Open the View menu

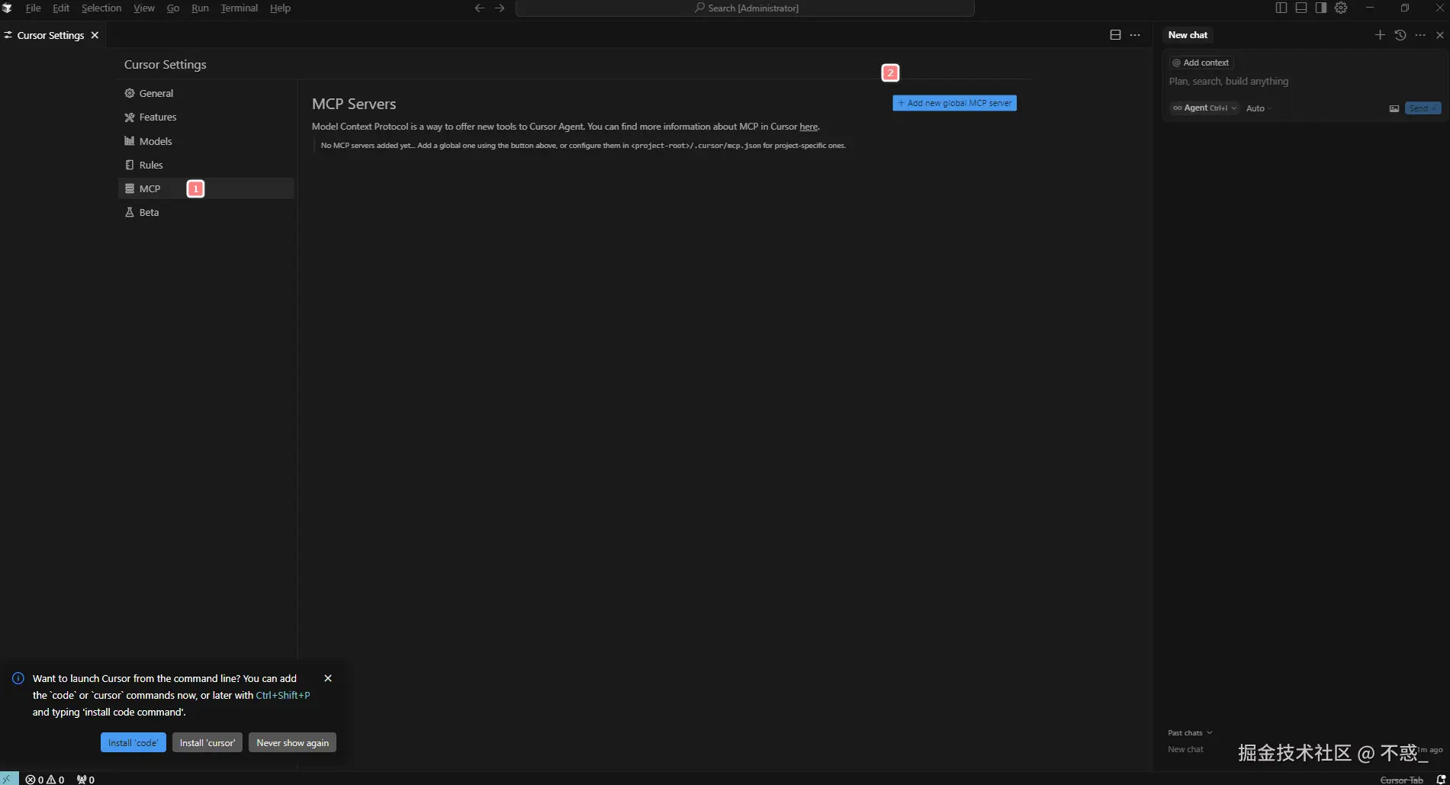[x=144, y=8]
